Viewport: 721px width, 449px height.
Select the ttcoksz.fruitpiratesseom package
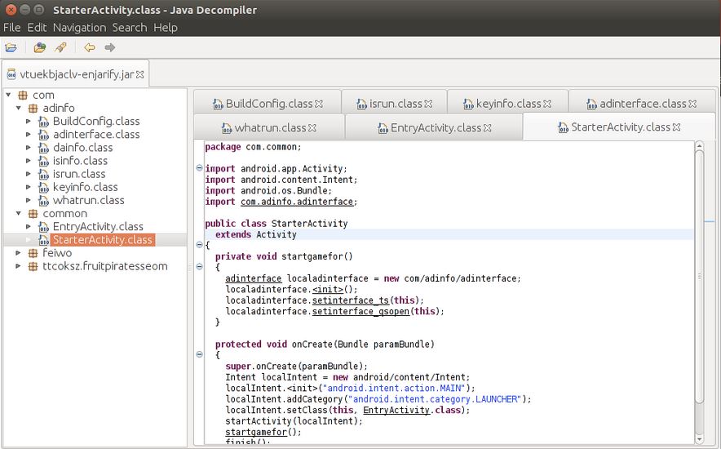[105, 266]
